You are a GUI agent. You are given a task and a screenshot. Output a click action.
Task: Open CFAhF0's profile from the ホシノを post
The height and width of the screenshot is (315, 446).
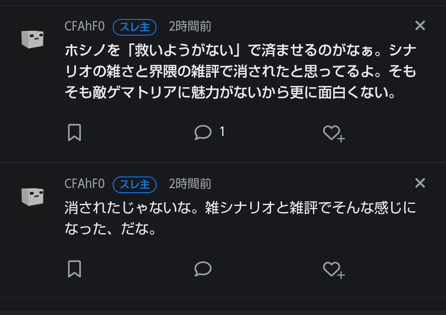[x=85, y=26]
